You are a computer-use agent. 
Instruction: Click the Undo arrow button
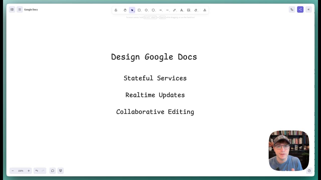37,171
